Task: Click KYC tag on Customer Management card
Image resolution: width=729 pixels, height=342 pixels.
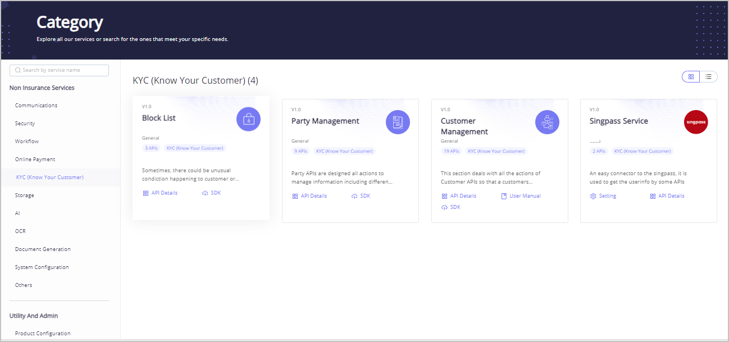Action: click(x=496, y=152)
